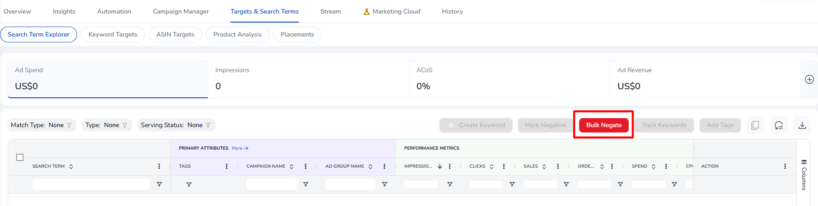Sort the Impressions column with the down arrow

[440, 166]
